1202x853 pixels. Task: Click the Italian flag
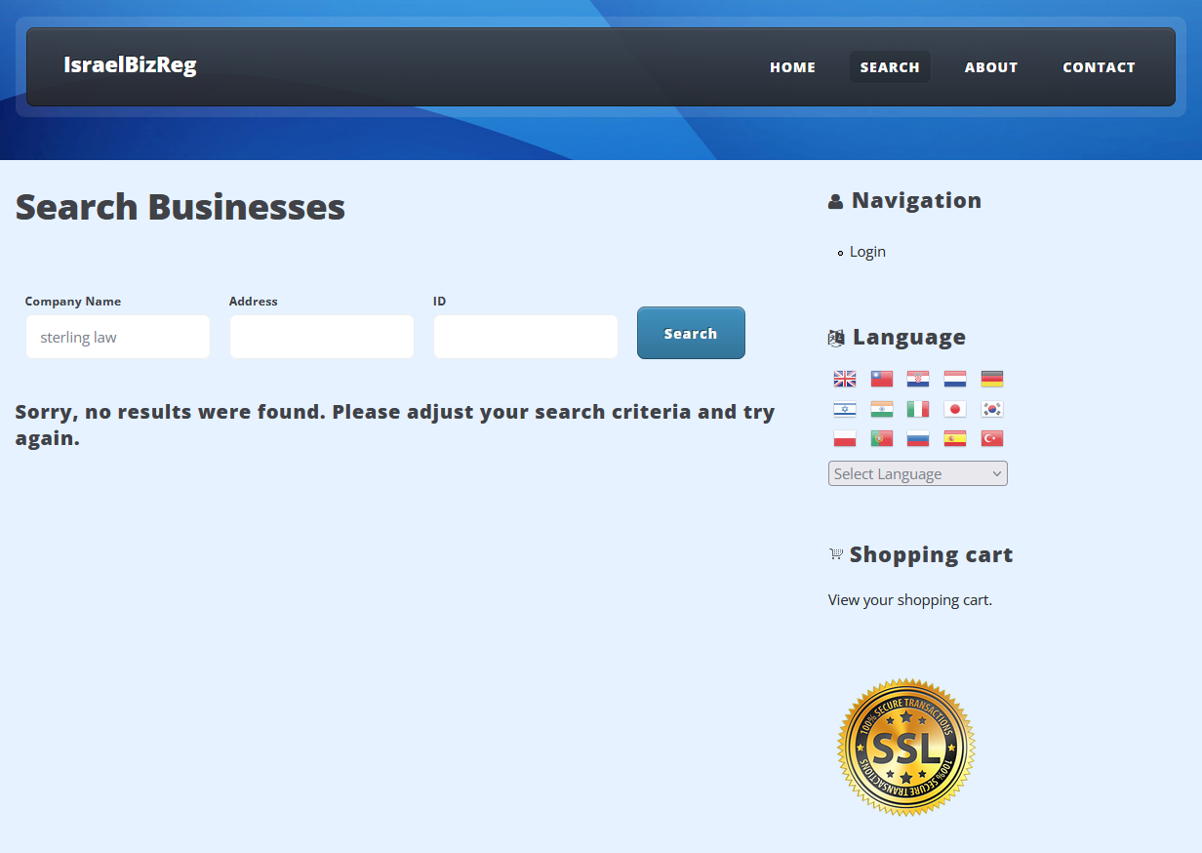tap(918, 409)
